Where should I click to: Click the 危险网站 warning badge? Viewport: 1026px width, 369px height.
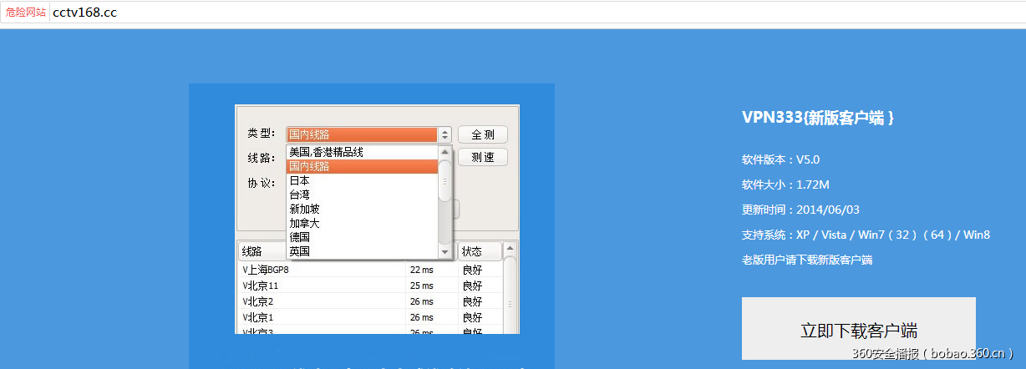[26, 13]
